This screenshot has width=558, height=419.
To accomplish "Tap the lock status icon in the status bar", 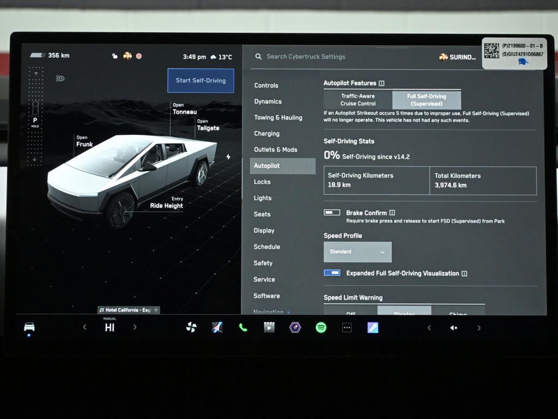I will [x=114, y=56].
